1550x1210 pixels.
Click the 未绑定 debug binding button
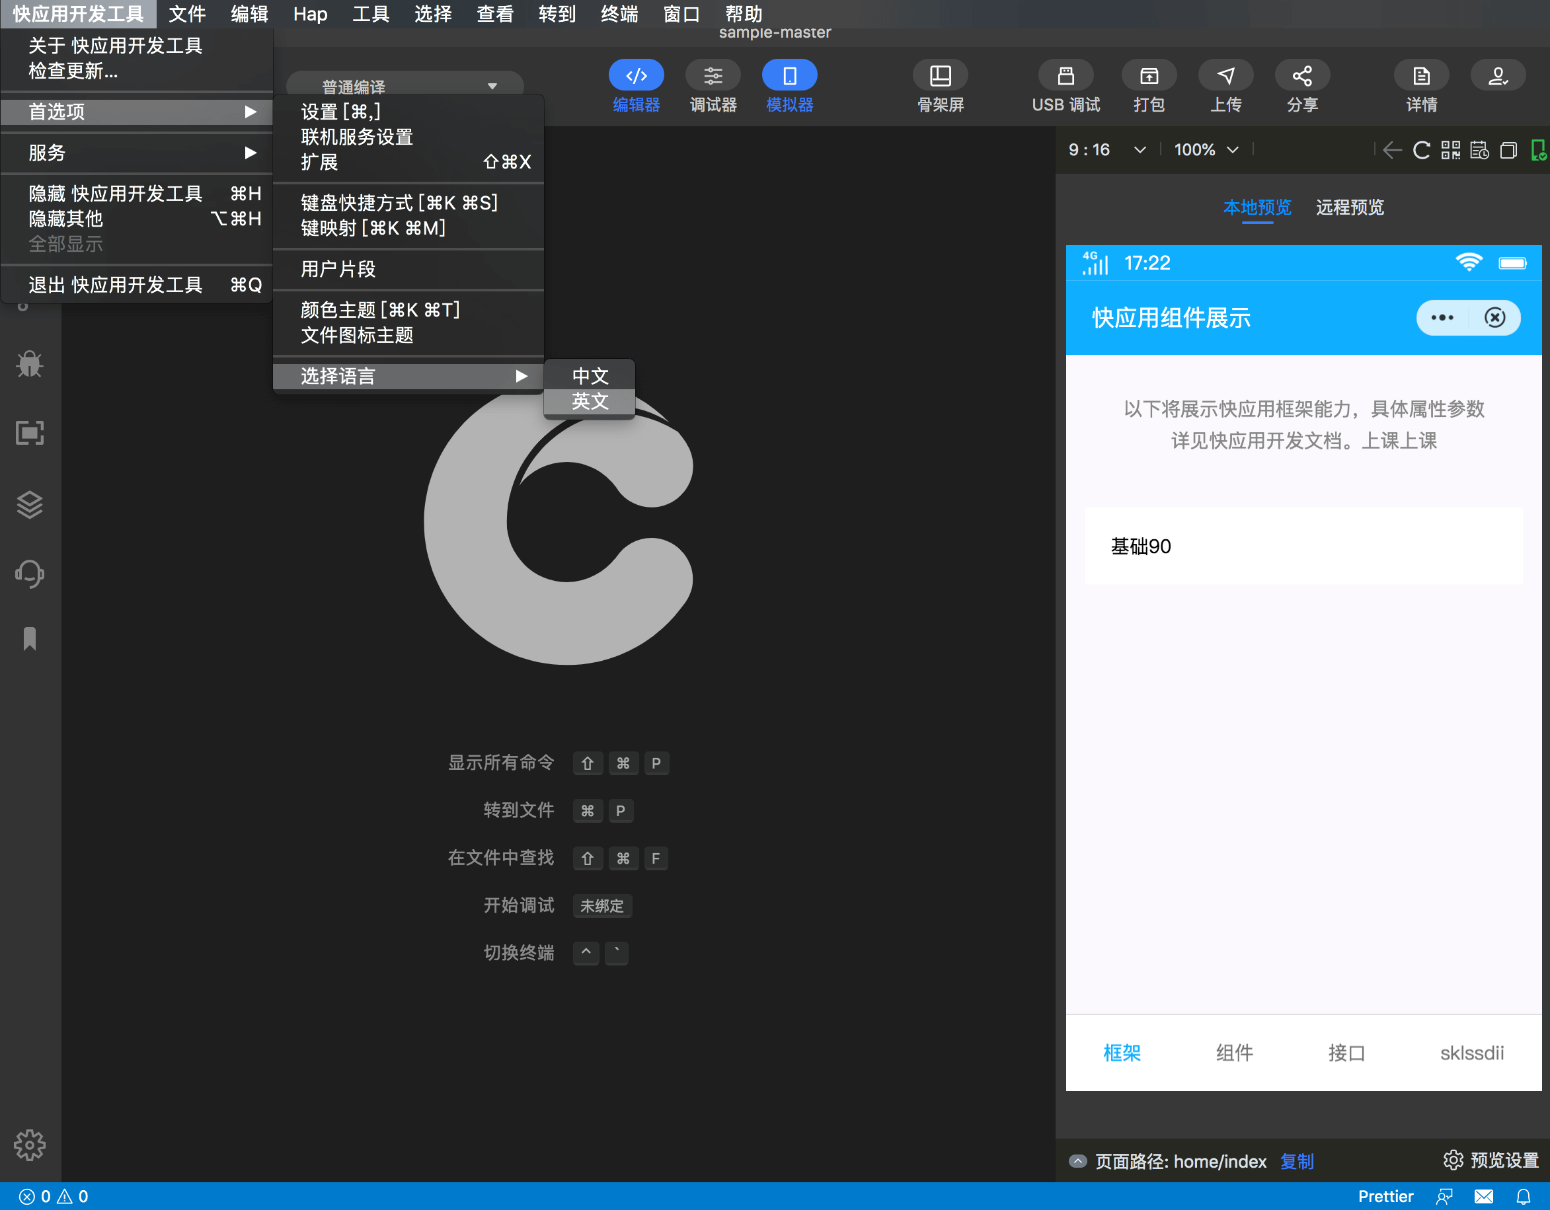(x=602, y=905)
